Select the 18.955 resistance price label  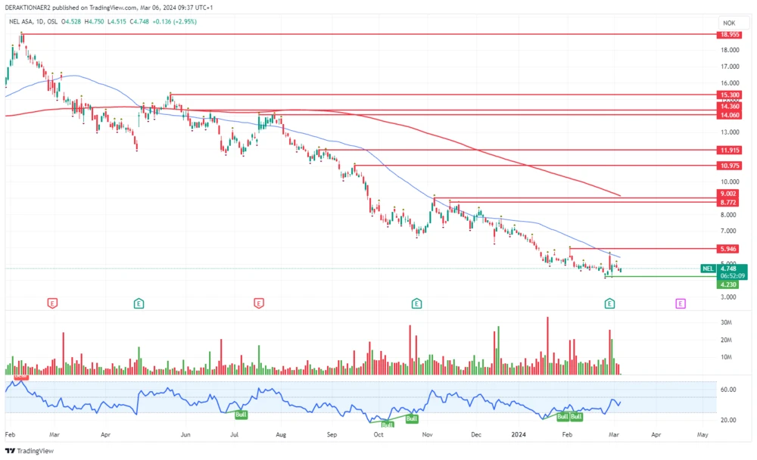pos(730,35)
